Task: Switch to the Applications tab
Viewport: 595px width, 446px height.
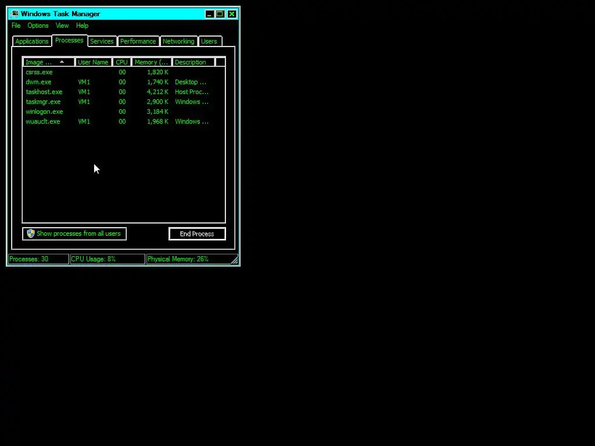Action: (x=32, y=41)
